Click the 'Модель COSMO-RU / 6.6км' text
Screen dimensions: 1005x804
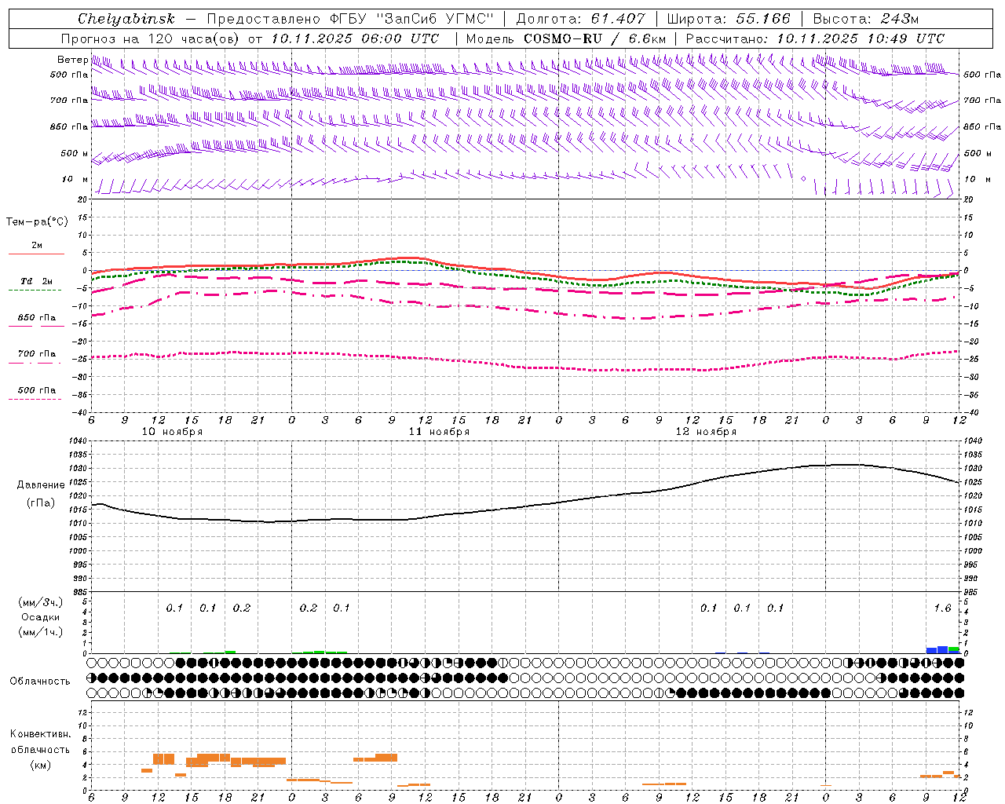click(565, 38)
